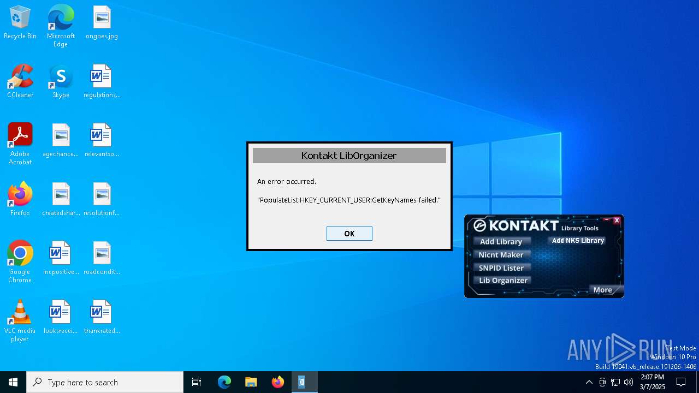Select ongoes.jpg image file
This screenshot has height=393, width=699.
tap(102, 23)
